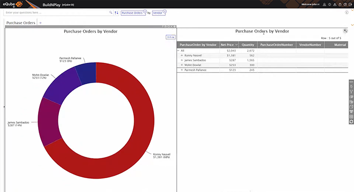Open the settings gear icon in header
The image size is (354, 192).
tap(330, 4)
